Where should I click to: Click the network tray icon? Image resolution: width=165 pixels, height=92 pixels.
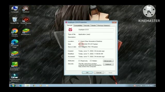(x=138, y=86)
